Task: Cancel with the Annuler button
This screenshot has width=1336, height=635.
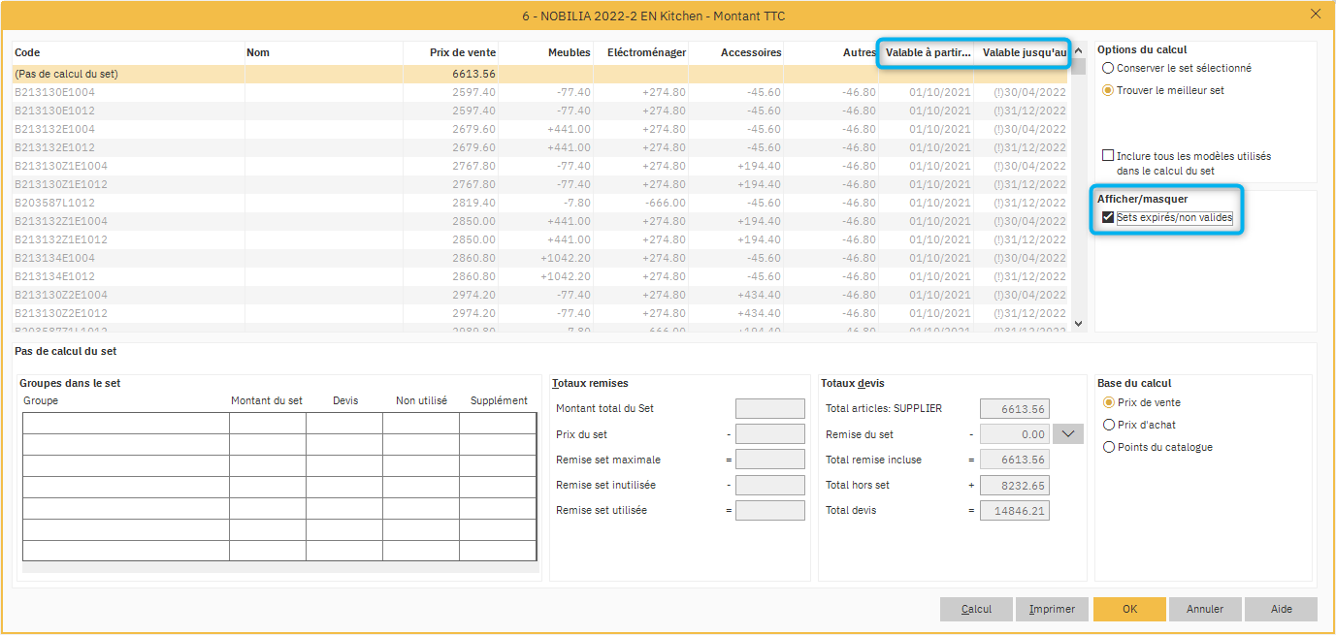Action: click(1205, 610)
